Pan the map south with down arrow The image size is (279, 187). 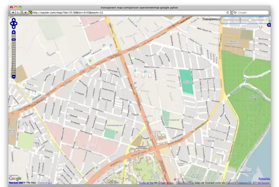click(x=14, y=27)
